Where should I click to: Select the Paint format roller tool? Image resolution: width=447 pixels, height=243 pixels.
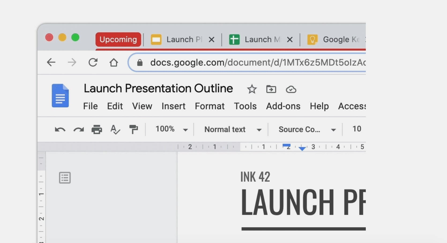tap(133, 129)
